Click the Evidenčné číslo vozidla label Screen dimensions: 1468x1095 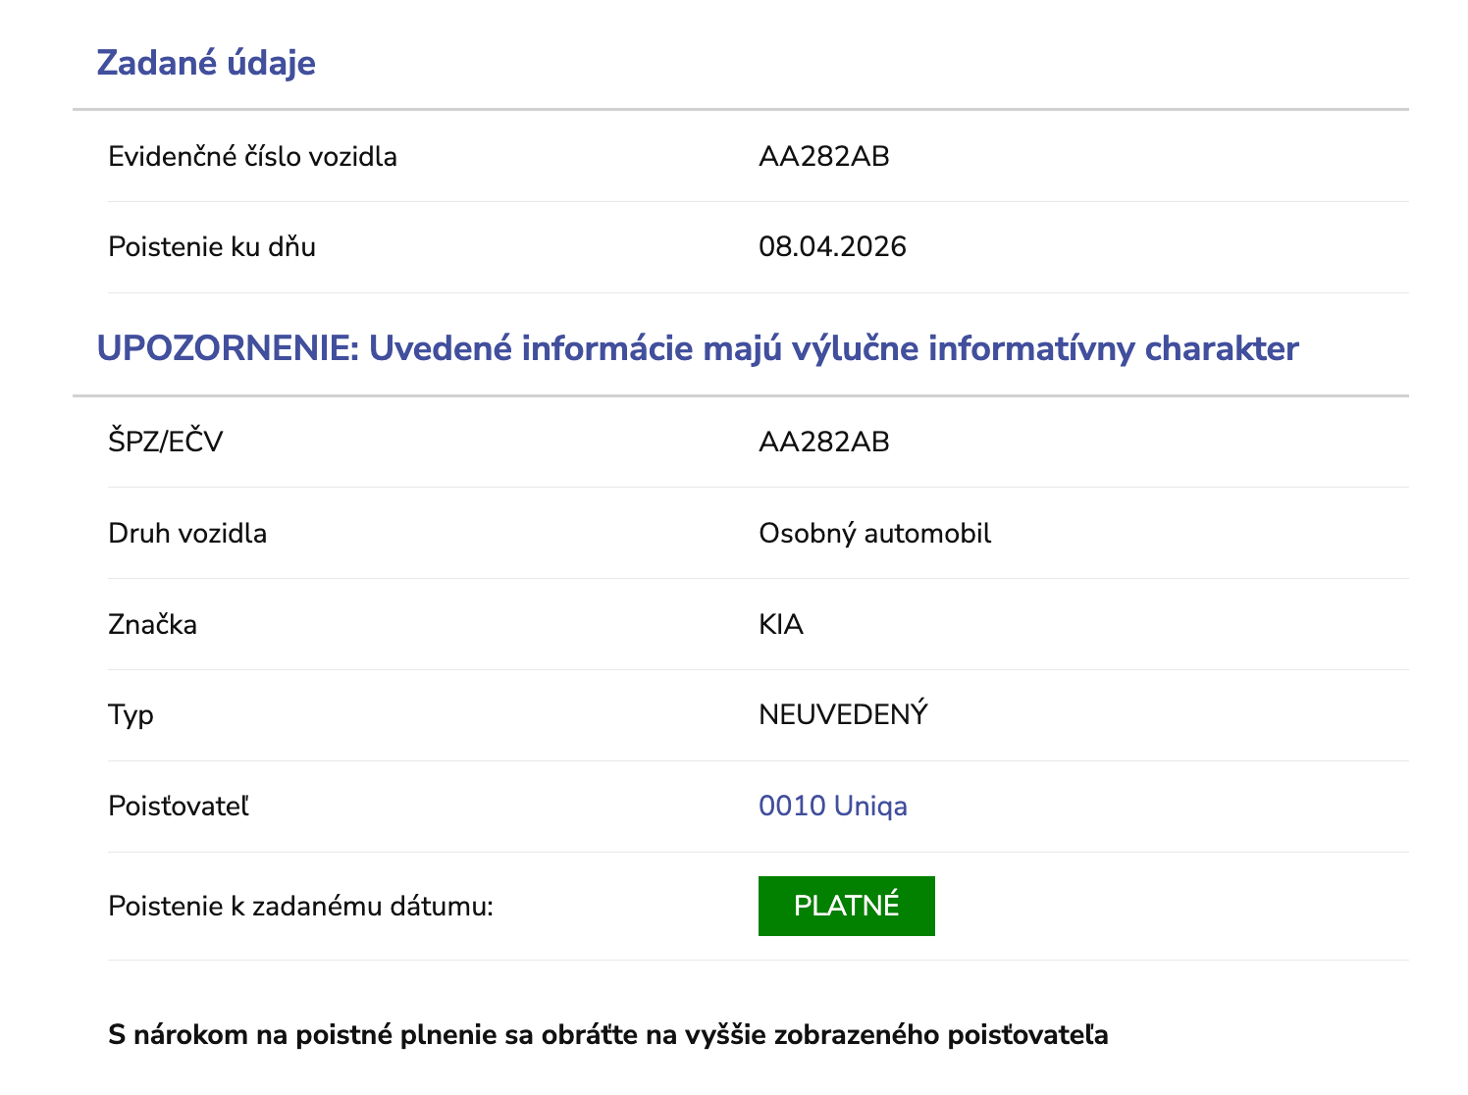(251, 155)
